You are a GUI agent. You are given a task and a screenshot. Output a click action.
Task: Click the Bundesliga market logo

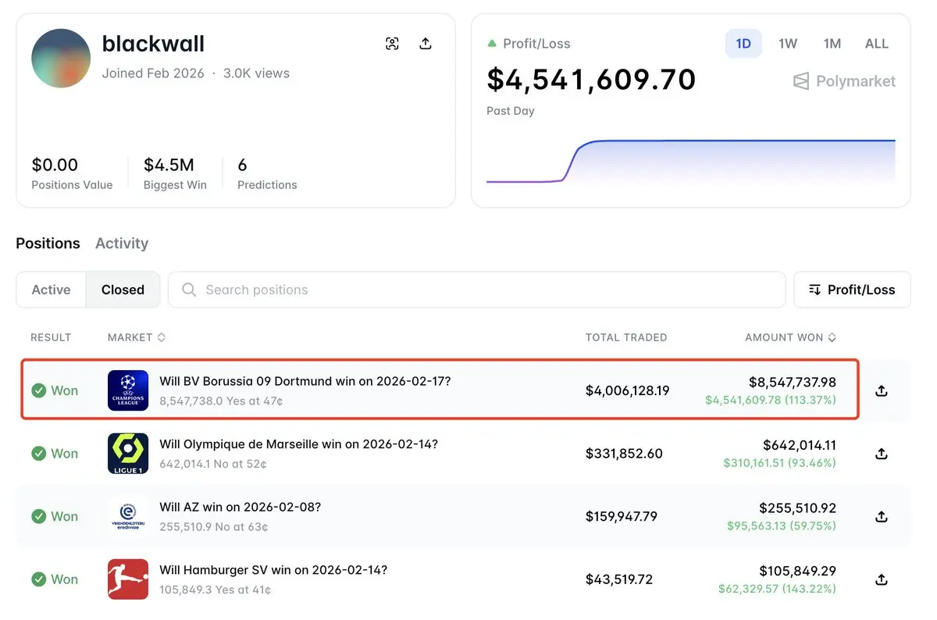tap(128, 579)
